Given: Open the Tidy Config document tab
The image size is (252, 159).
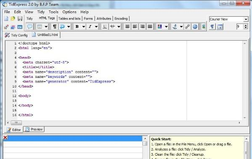Looking at the screenshot, I should (x=16, y=35).
